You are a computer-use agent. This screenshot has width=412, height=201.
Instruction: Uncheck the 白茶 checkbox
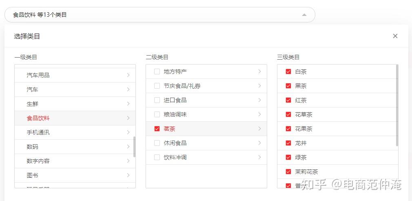click(288, 71)
